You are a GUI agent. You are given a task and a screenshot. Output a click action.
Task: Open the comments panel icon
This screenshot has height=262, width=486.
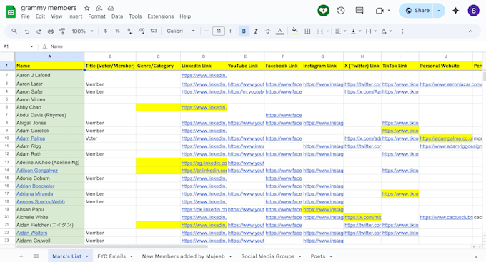[x=359, y=11]
